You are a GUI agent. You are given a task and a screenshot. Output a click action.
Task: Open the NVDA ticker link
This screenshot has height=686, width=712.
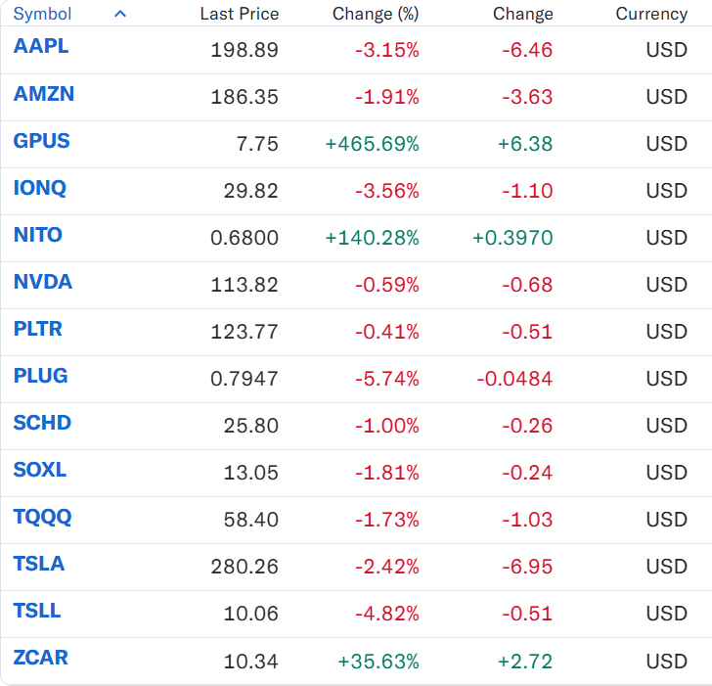[43, 282]
